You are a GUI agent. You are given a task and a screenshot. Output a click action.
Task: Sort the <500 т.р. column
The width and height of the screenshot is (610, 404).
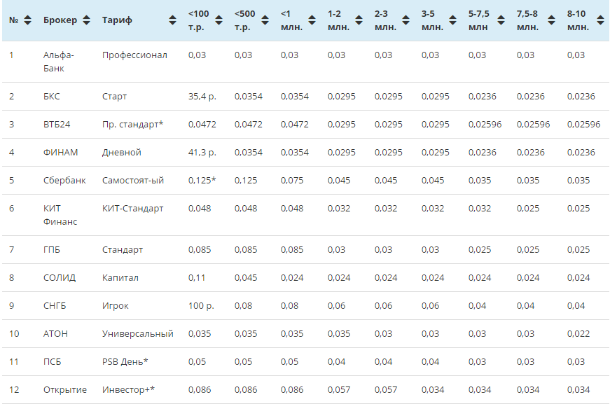point(265,20)
